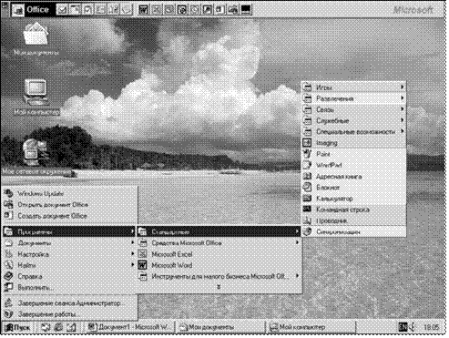Show more programs via bottom chevron

click(x=219, y=287)
